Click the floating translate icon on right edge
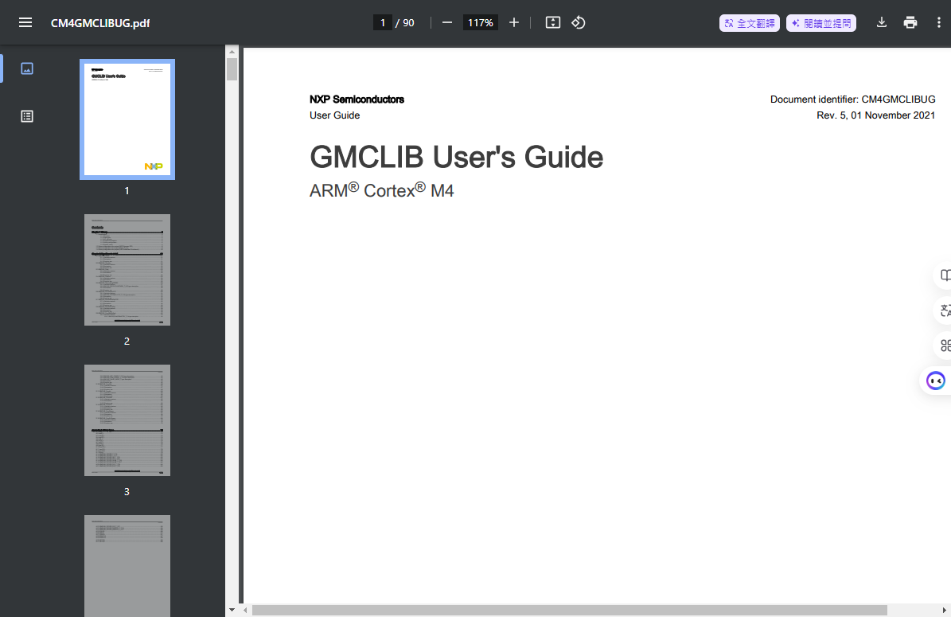951x617 pixels. [x=943, y=310]
